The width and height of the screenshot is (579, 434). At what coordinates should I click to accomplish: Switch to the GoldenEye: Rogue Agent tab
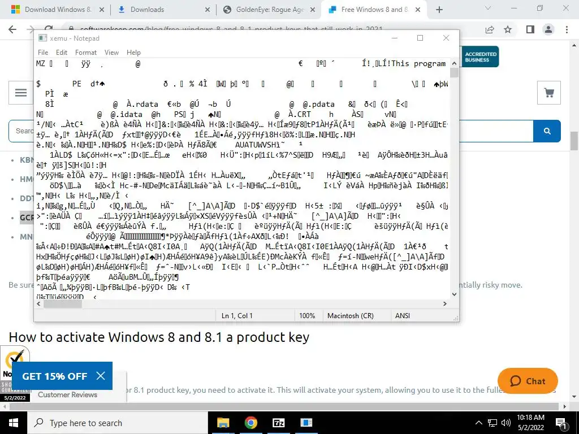point(270,10)
